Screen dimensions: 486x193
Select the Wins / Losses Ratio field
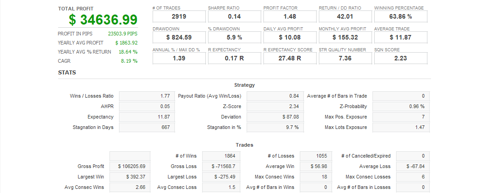146,96
